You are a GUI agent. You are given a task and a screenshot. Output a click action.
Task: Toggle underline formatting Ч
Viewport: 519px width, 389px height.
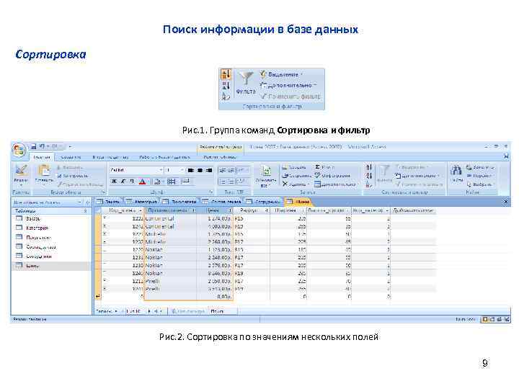click(131, 182)
